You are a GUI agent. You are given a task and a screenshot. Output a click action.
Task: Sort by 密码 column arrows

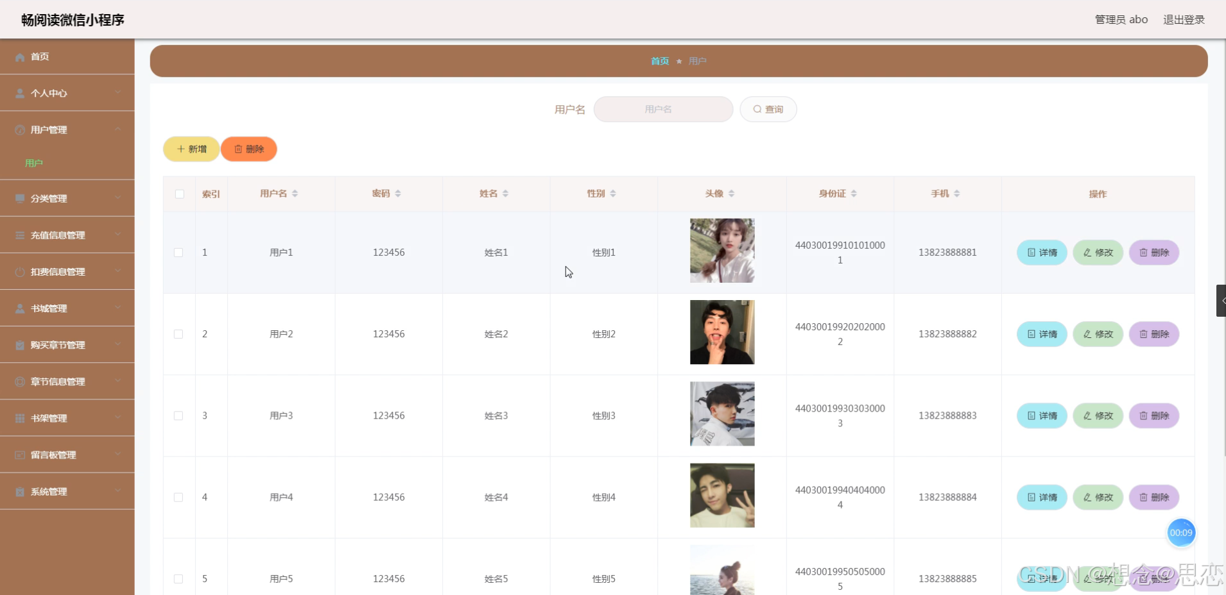(398, 194)
